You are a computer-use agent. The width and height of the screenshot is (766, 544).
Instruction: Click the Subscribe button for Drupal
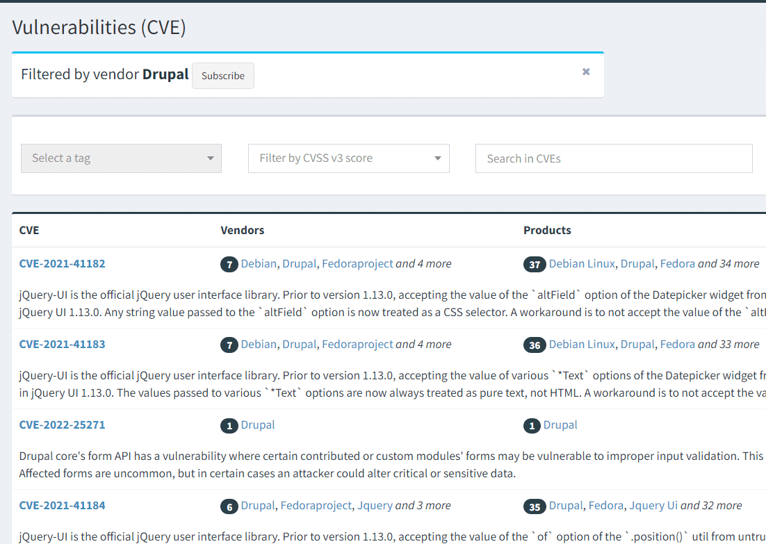223,76
